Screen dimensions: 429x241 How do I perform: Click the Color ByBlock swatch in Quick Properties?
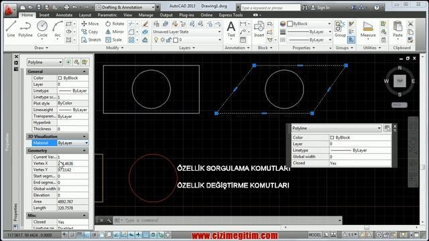pyautogui.click(x=332, y=137)
